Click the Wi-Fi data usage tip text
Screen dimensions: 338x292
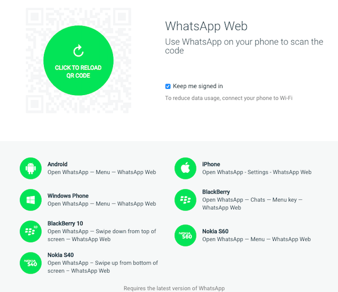pyautogui.click(x=229, y=98)
